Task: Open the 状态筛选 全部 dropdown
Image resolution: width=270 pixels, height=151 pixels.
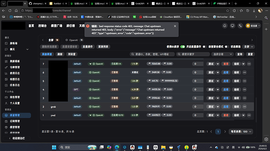Action: pyautogui.click(x=248, y=47)
